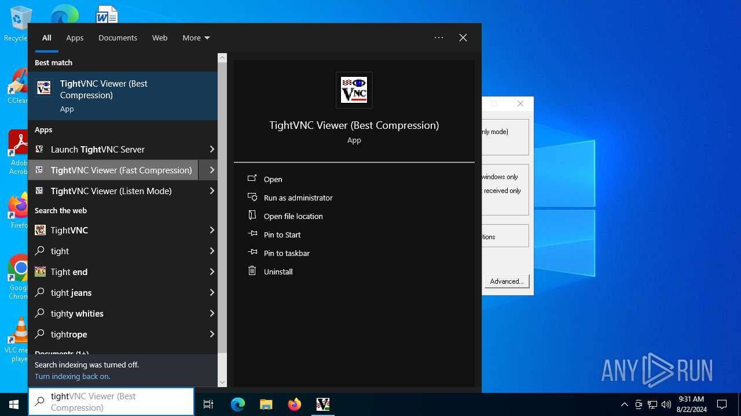Screen dimensions: 741x416
Task: Switch to the Apps search tab
Action: (x=75, y=38)
